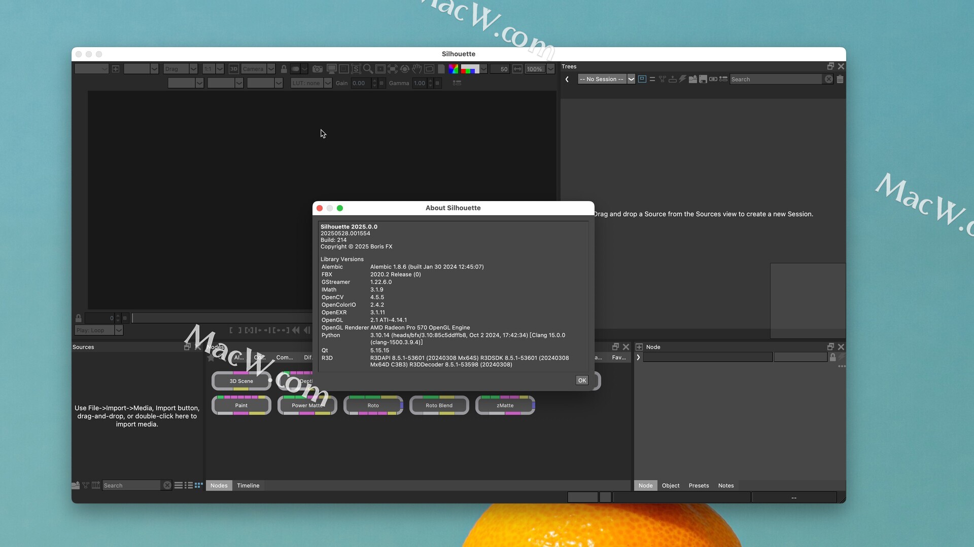The height and width of the screenshot is (547, 974).
Task: Open the Drag mode dropdown
Action: click(x=181, y=69)
